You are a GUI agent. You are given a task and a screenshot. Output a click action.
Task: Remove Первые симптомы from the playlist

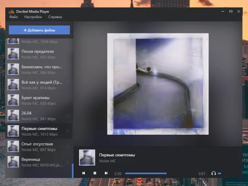[x=68, y=131]
